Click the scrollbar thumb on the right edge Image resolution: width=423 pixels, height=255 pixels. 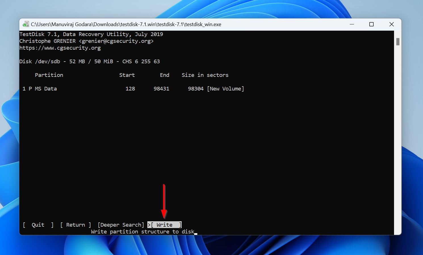click(x=398, y=41)
